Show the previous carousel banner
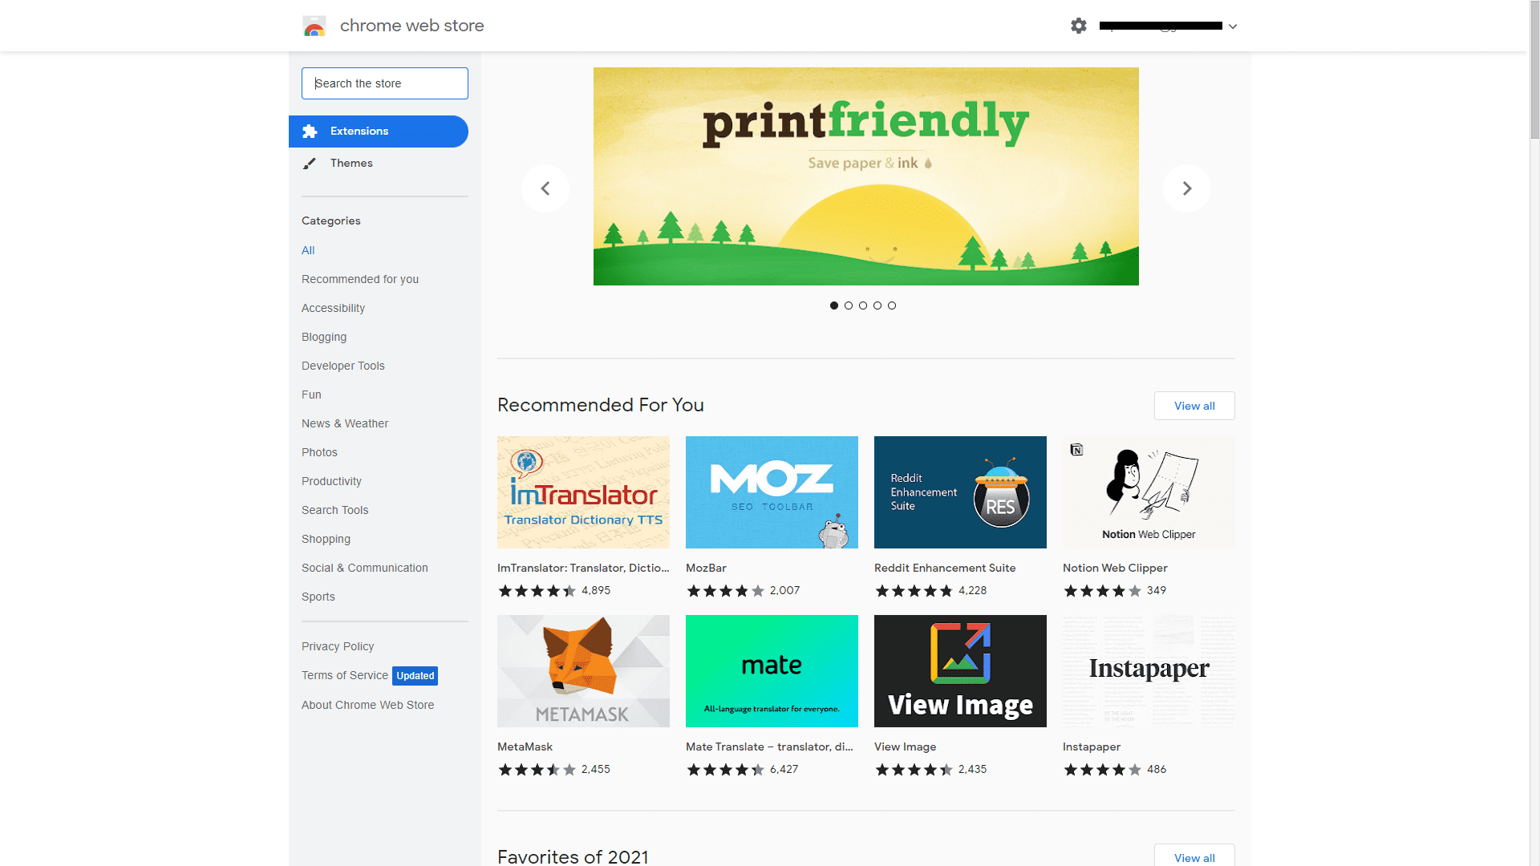The width and height of the screenshot is (1540, 866). (545, 188)
